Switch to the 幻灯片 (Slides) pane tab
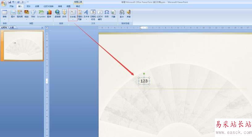 click(x=4, y=28)
